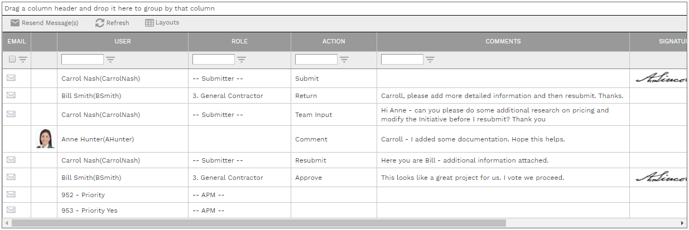Viewport: 689px width, 230px height.
Task: Click the Role filter text box
Action: pyautogui.click(x=213, y=60)
